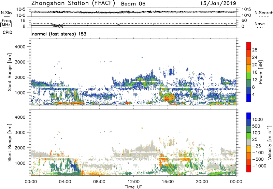This screenshot has height=189, width=273.
Task: Click the "Power [dB]" colorbar title
Action: 260,72
